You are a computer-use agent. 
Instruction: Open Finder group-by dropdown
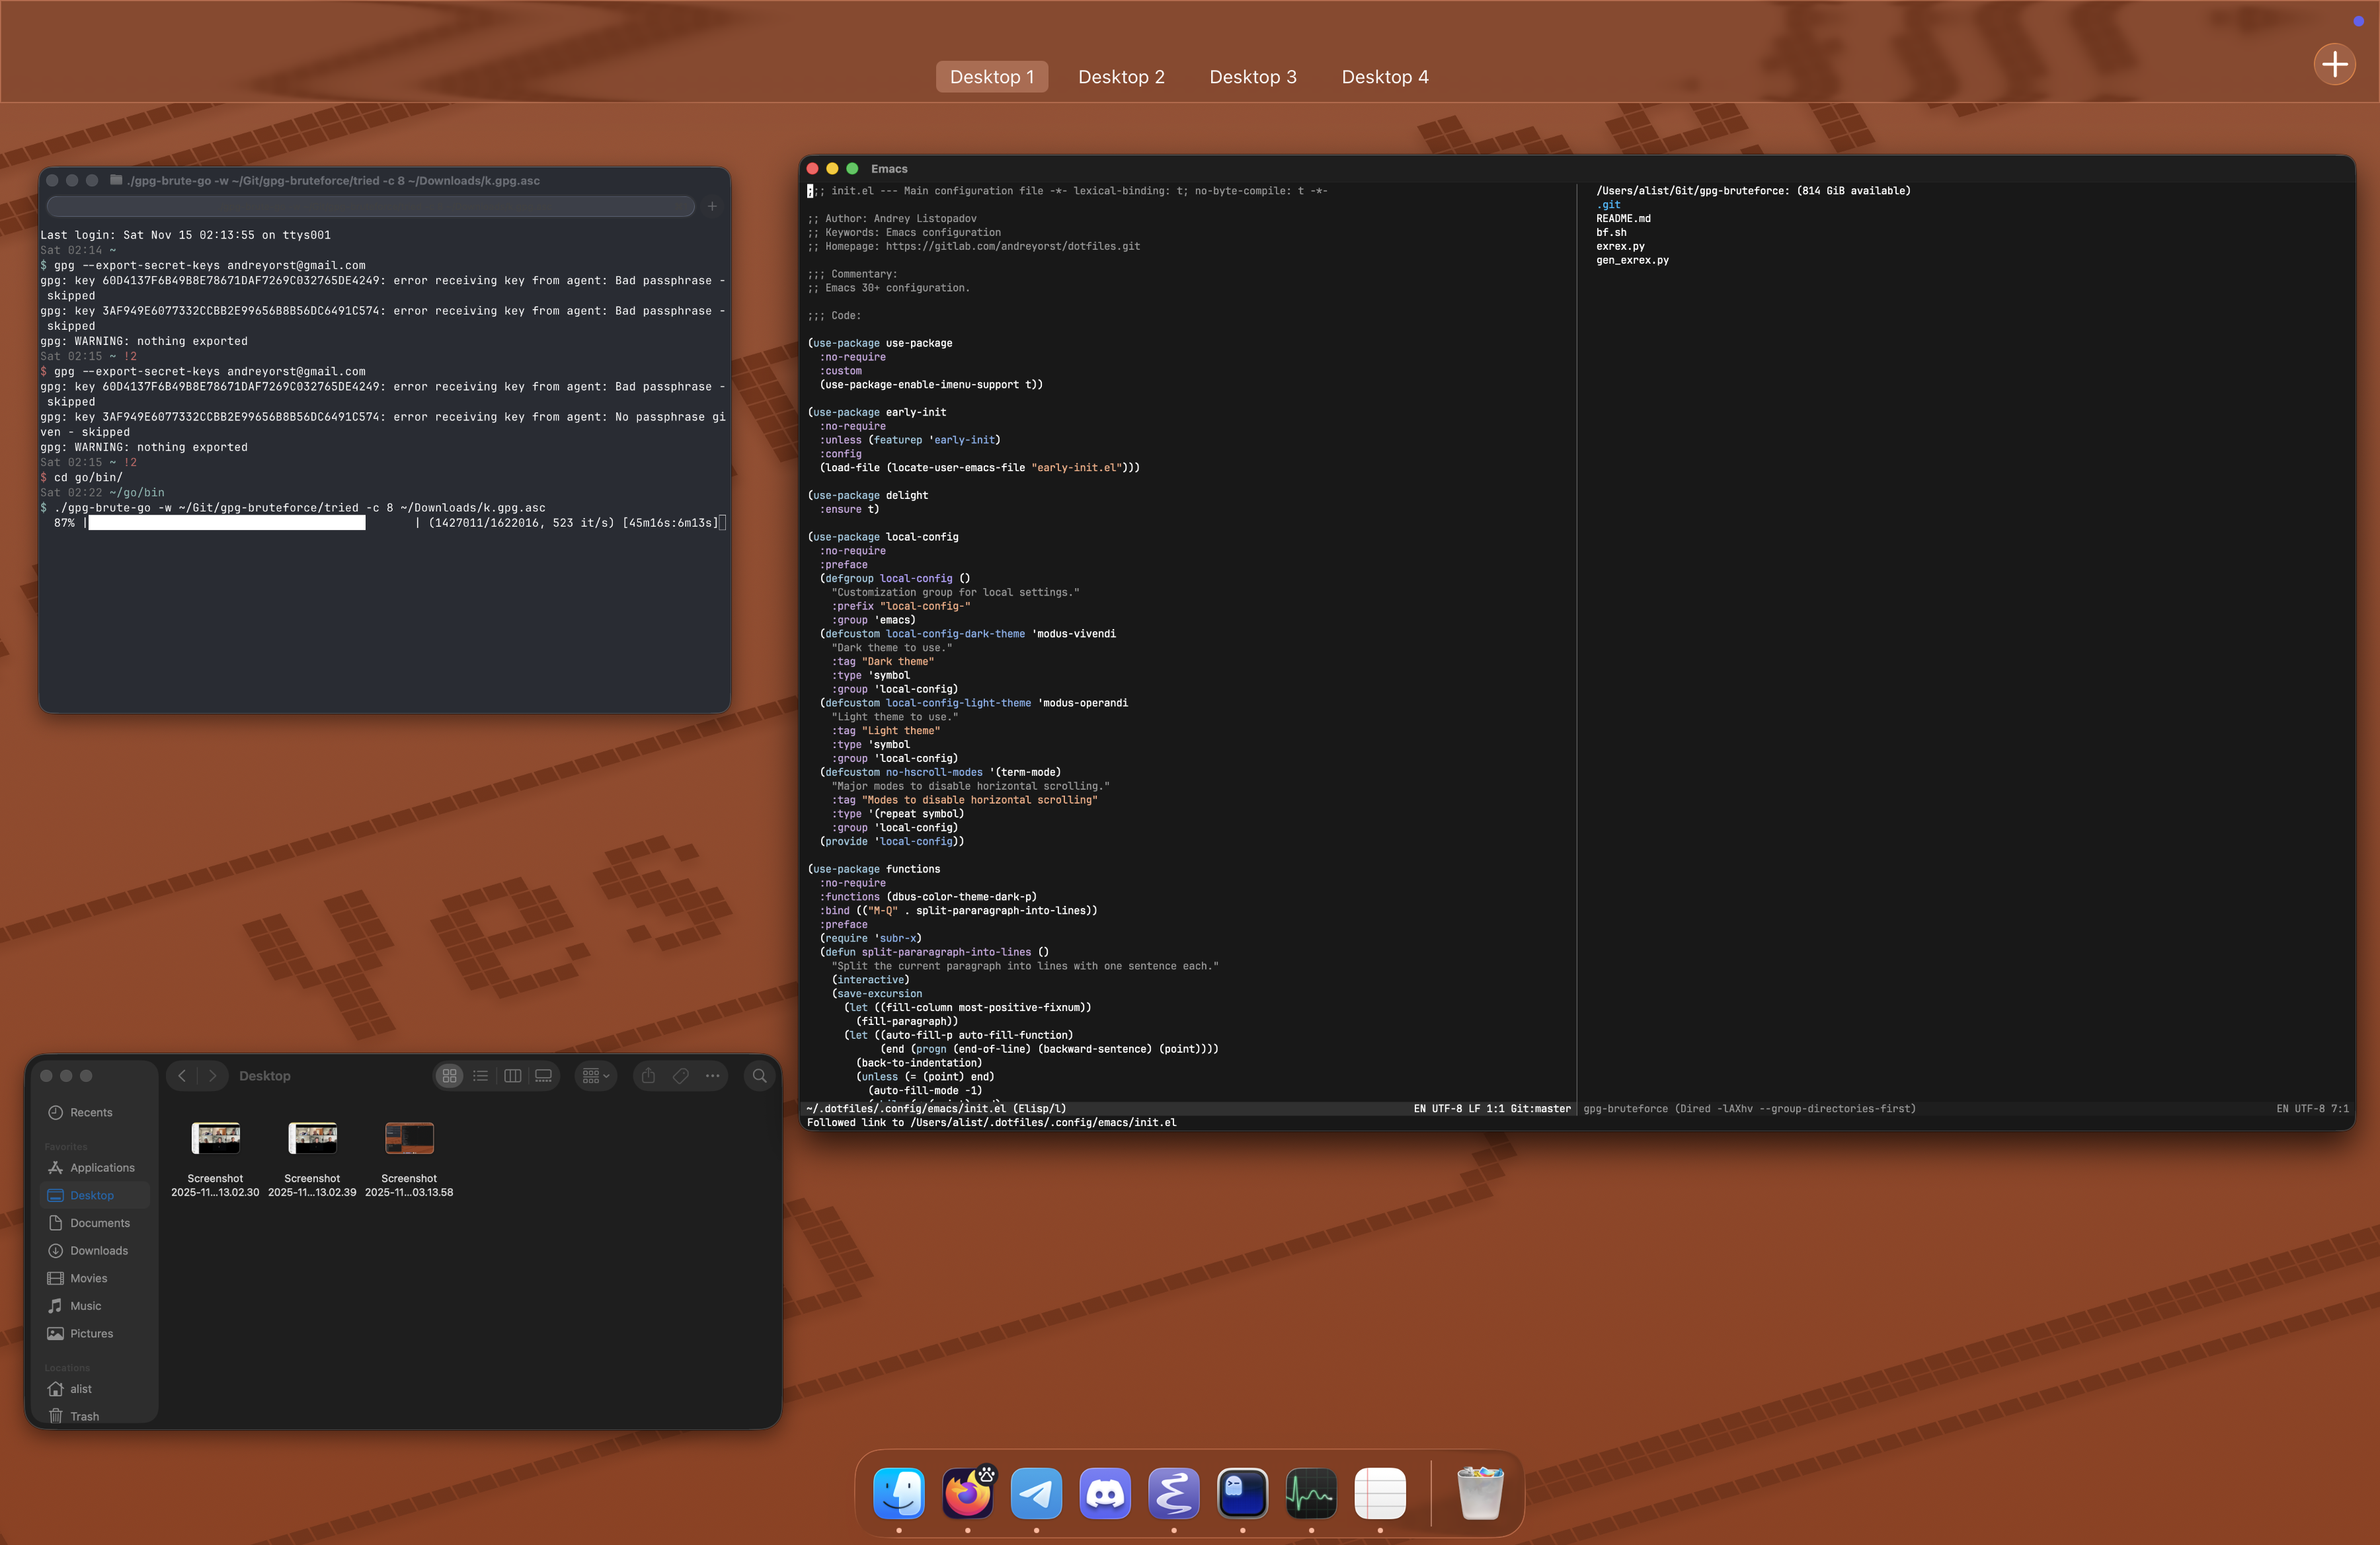click(596, 1076)
